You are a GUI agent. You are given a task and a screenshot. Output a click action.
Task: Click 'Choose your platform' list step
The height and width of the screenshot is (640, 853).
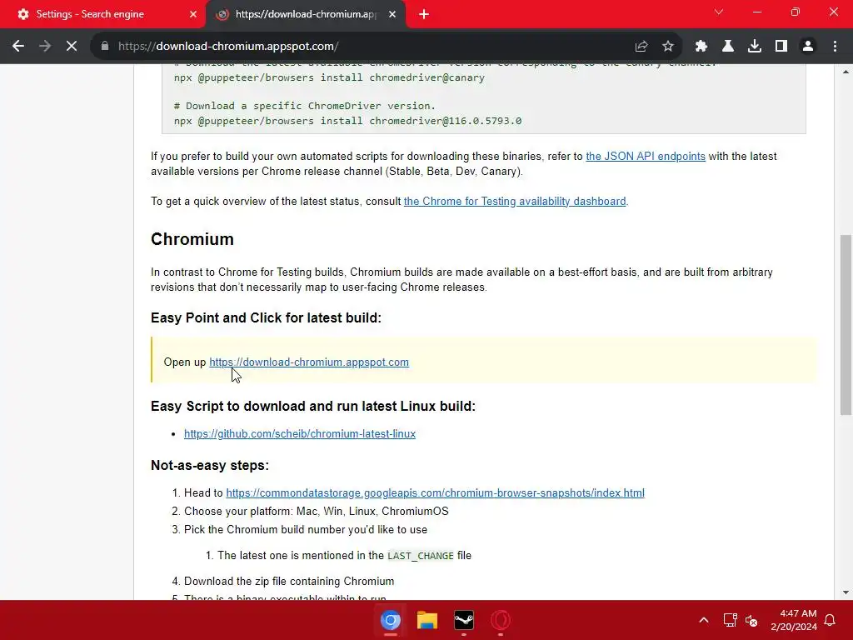(x=316, y=511)
